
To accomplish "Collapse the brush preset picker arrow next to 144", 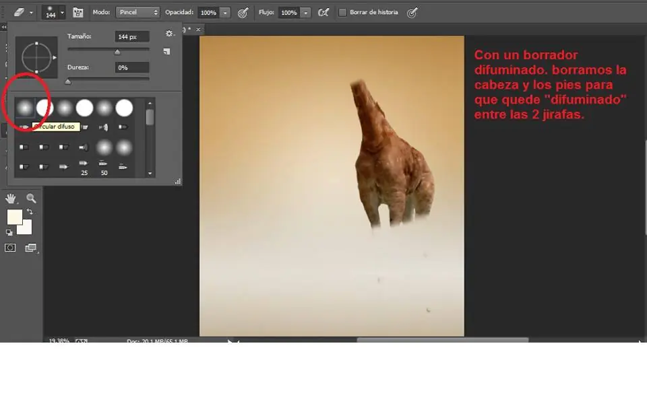I will [x=62, y=12].
